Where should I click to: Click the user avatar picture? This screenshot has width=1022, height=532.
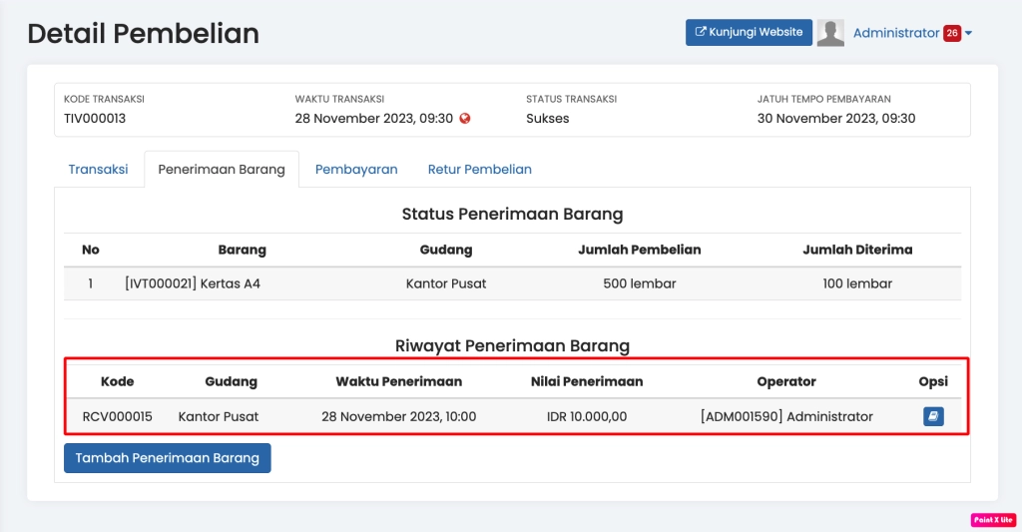tap(830, 33)
